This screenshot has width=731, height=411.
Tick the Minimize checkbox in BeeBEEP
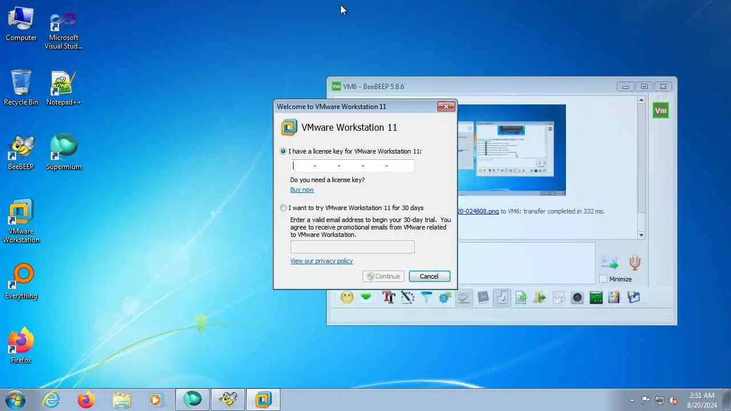pos(603,279)
